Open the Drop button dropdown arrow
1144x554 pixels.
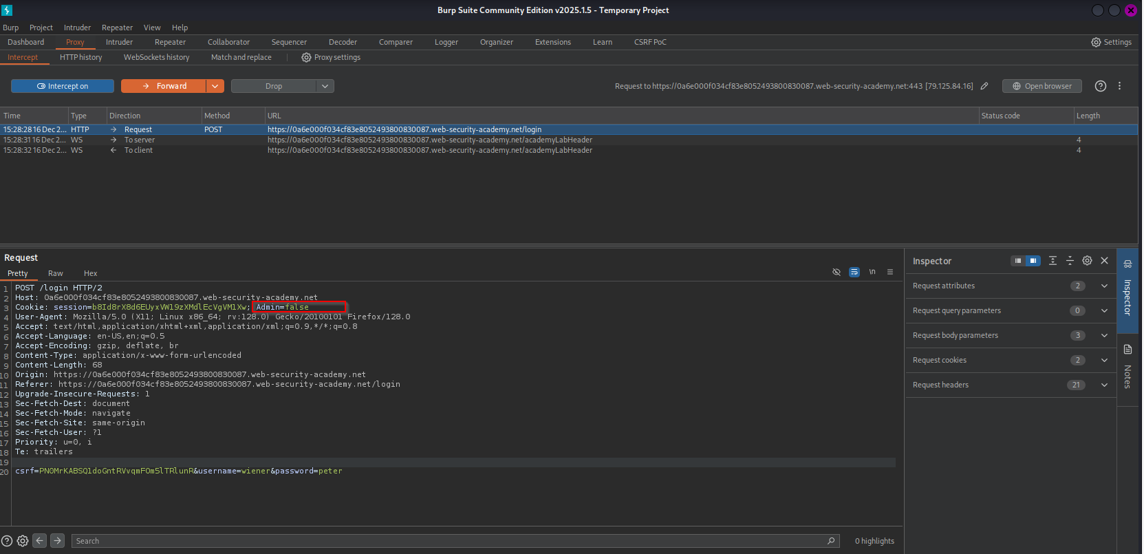325,86
